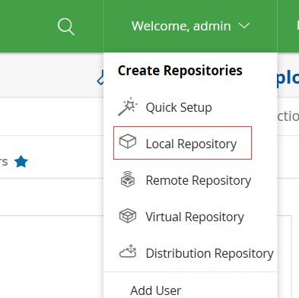Viewport: 299px width, 298px height.
Task: Click the Create Repositories heading
Action: 180,71
